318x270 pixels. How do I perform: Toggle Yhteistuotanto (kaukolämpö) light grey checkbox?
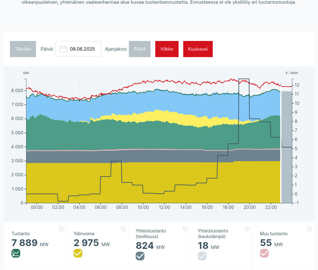click(x=202, y=256)
